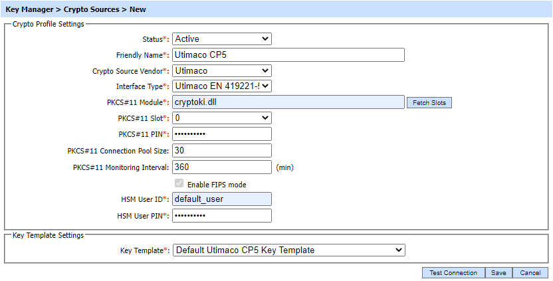Click the HSM User ID field
Image resolution: width=553 pixels, height=281 pixels.
click(221, 199)
